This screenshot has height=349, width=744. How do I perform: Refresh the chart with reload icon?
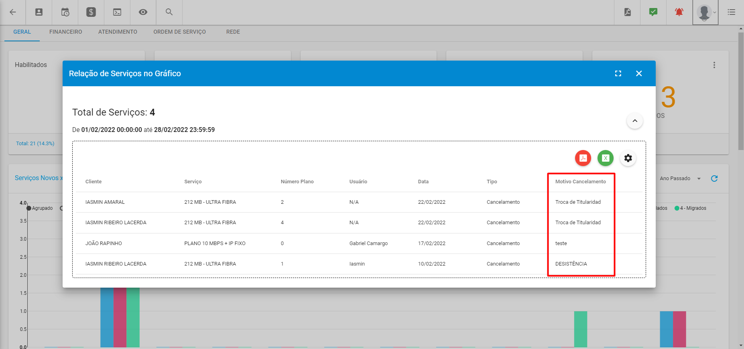714,179
